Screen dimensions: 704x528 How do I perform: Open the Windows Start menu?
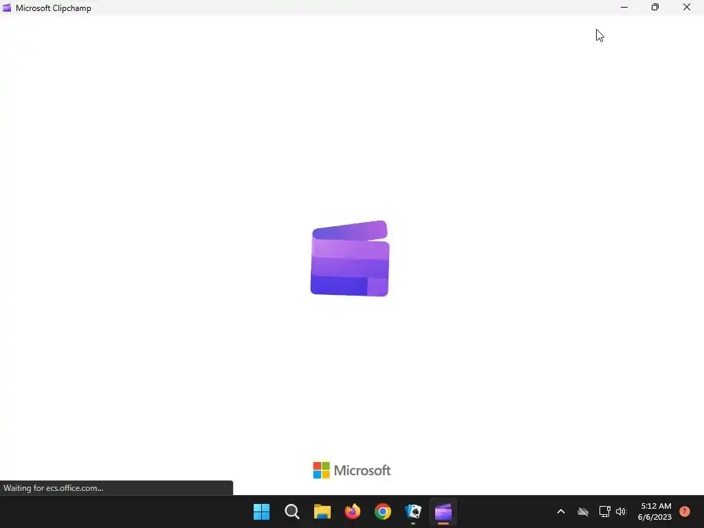tap(261, 511)
